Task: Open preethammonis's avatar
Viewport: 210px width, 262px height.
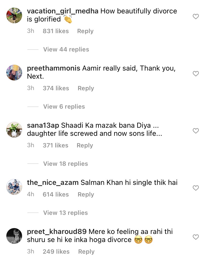Action: pos(14,73)
